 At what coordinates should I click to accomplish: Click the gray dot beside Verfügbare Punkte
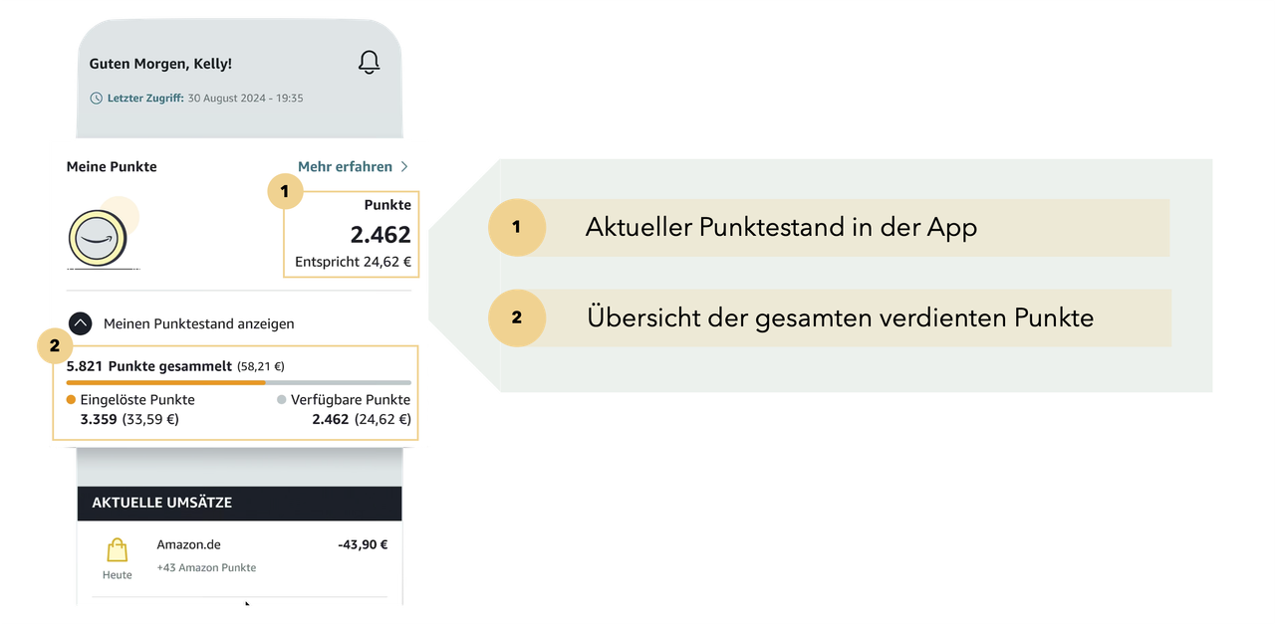[282, 400]
